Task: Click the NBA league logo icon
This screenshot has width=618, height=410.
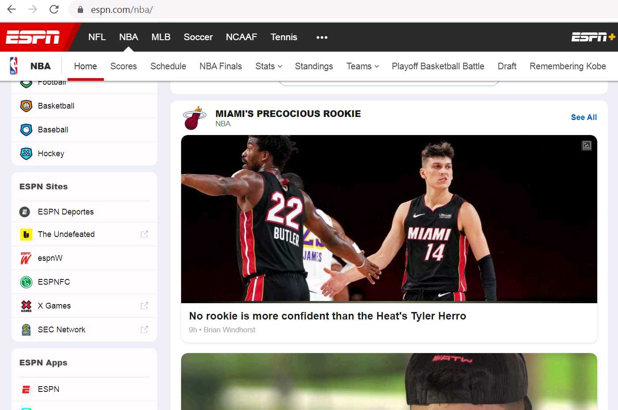Action: pos(14,66)
